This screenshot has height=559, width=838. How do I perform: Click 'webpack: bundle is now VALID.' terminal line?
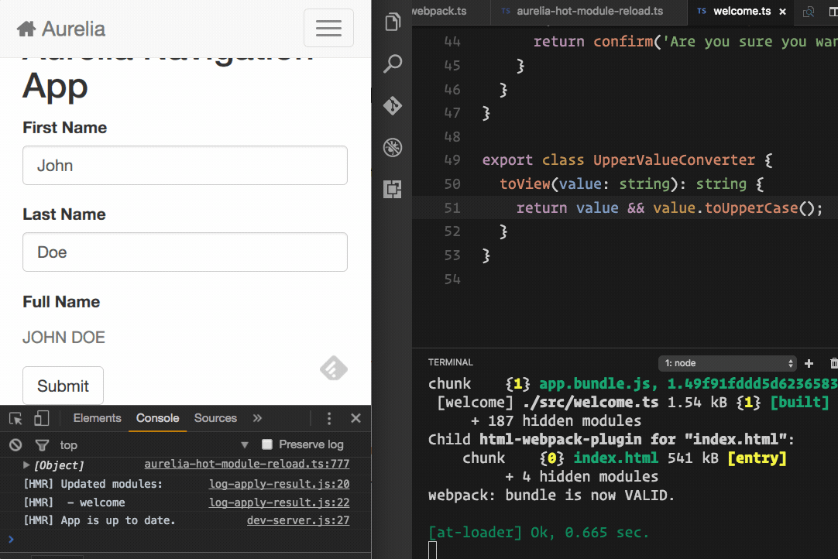coord(551,496)
